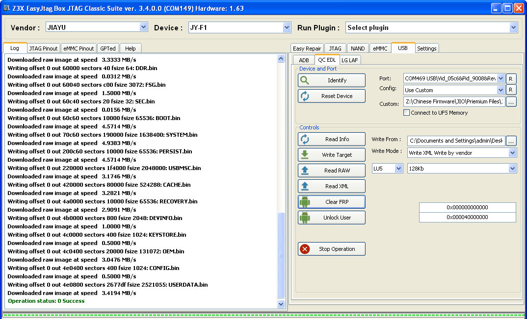Click the green progress bar at the bottom
This screenshot has height=319, width=527.
pyautogui.click(x=263, y=316)
